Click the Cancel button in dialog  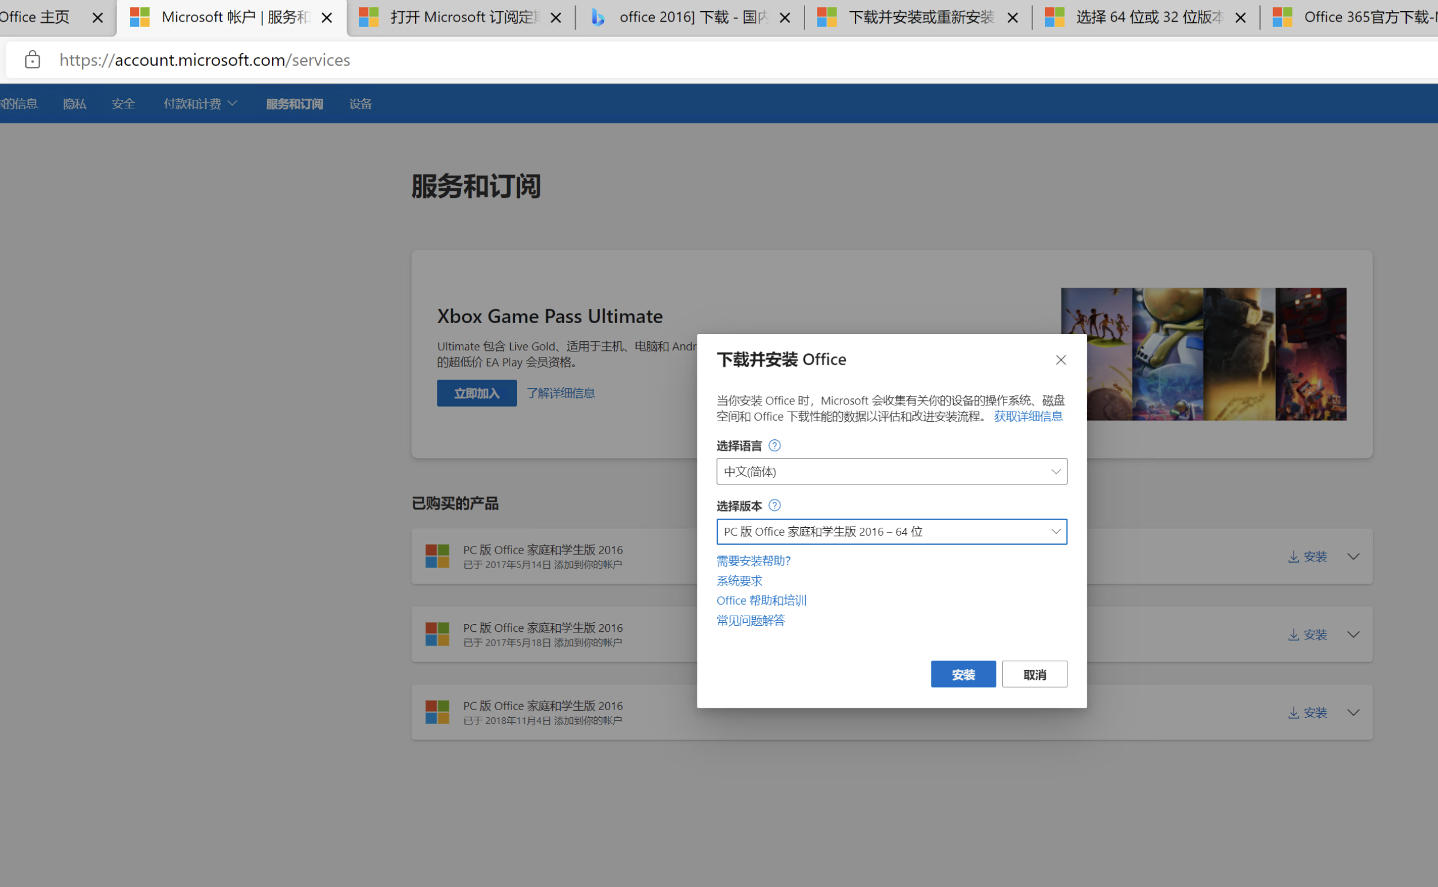[1034, 675]
